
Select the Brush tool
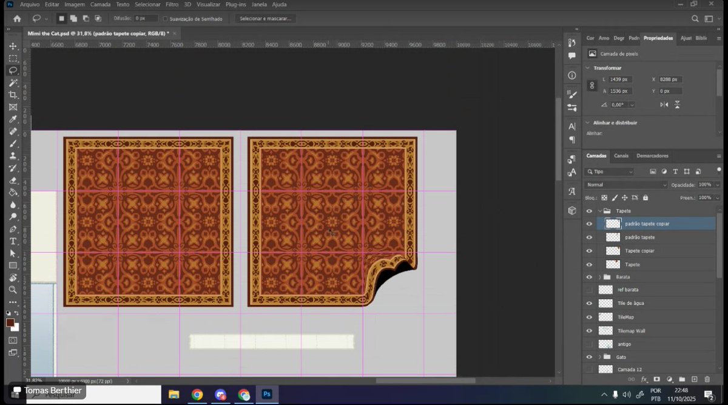(13, 144)
